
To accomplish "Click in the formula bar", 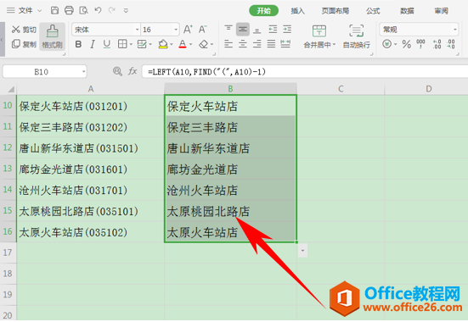I will (x=305, y=72).
